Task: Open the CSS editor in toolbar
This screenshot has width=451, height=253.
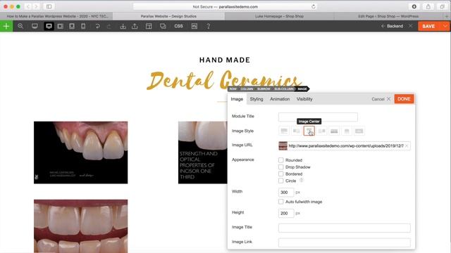Action: click(x=178, y=26)
